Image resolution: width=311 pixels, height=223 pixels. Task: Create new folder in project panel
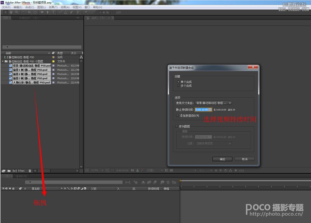9,171
